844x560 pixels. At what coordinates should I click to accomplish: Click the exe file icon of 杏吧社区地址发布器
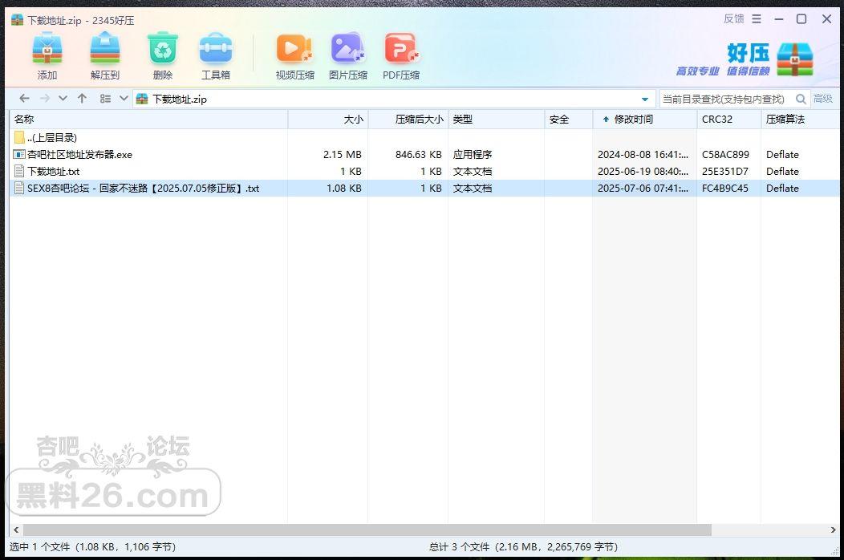tap(18, 155)
